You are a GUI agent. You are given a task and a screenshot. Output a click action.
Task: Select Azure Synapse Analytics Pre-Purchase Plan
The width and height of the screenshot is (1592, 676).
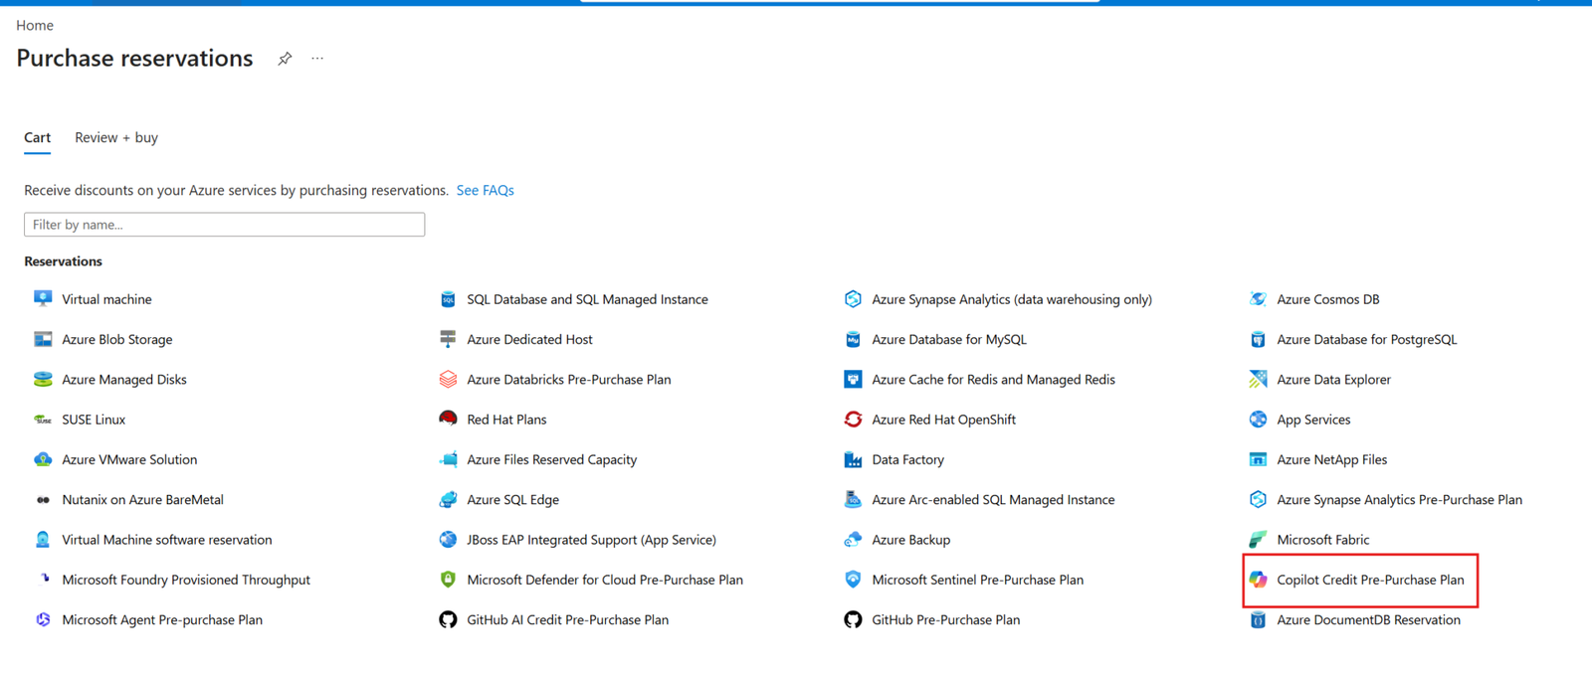click(x=1399, y=500)
